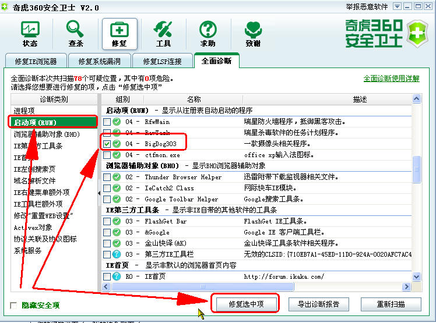Click green status icon of Google Toolbar Helper
Viewport: 436px width, 323px height.
(x=117, y=199)
